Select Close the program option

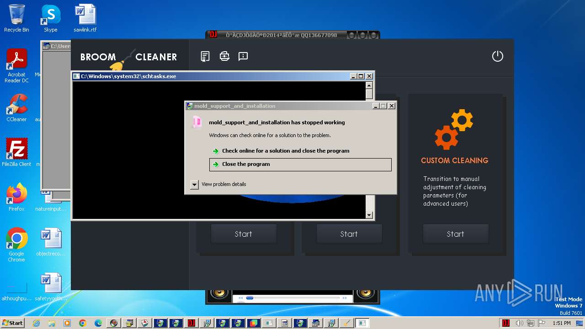[300, 164]
